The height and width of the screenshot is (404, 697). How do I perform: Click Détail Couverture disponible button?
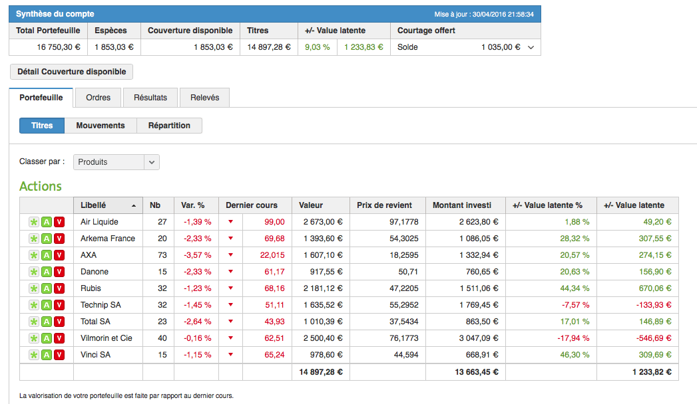(72, 72)
